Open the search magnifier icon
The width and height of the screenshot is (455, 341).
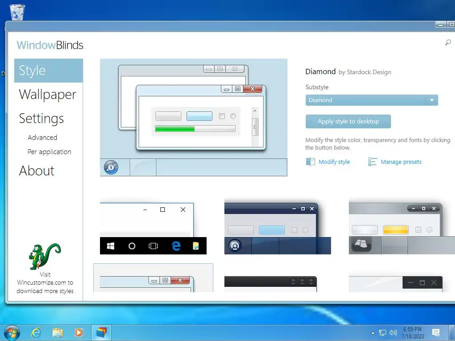click(448, 43)
